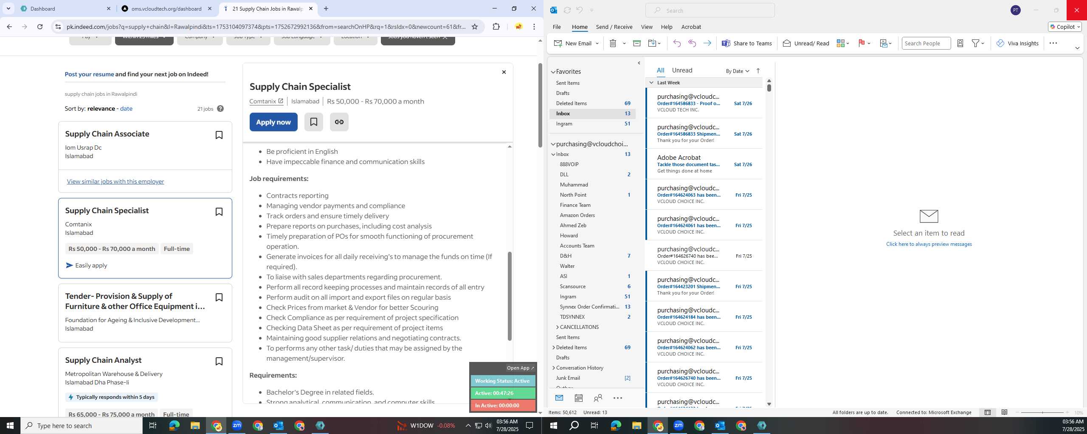Open the People view icon in Outlook

pos(598,398)
